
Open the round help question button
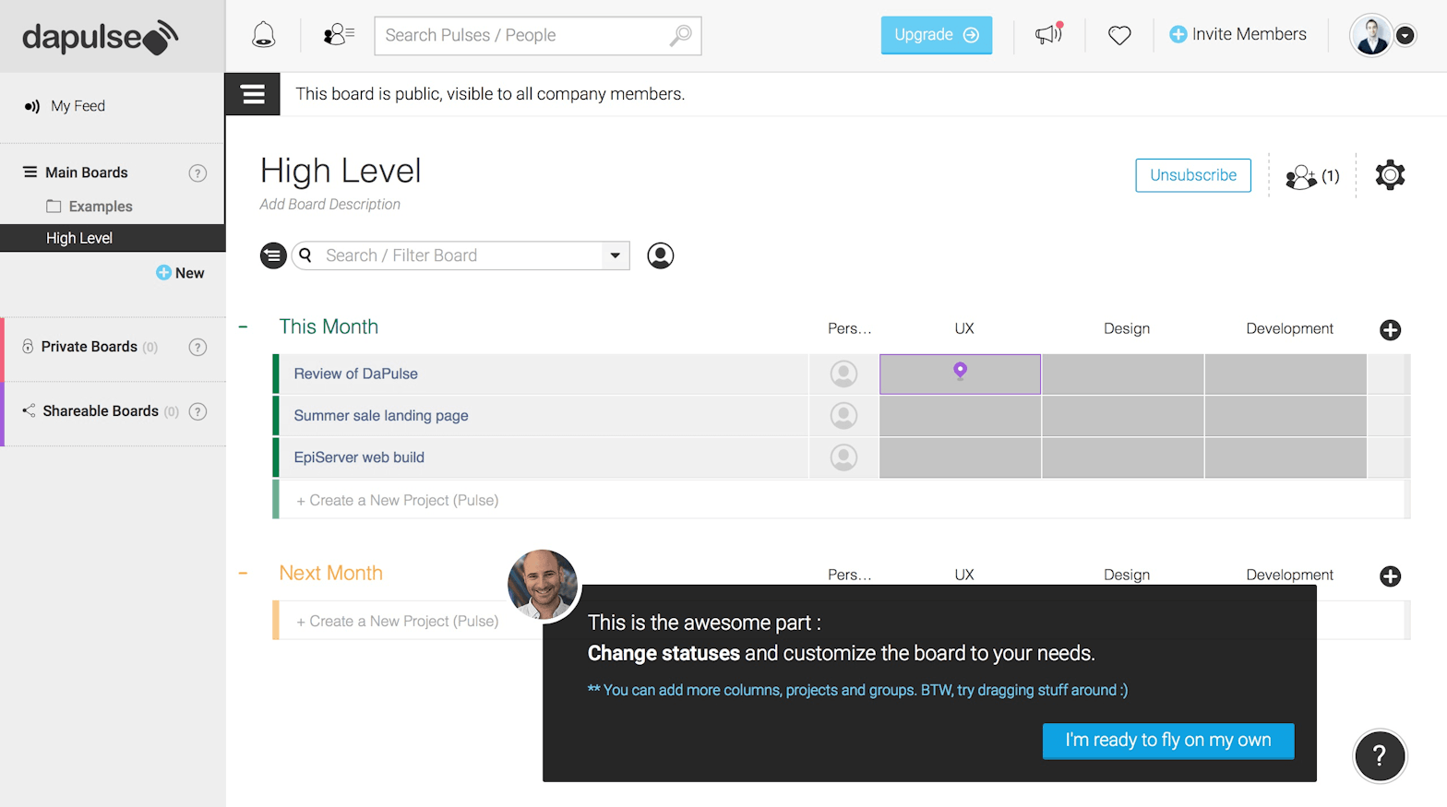pyautogui.click(x=1379, y=755)
